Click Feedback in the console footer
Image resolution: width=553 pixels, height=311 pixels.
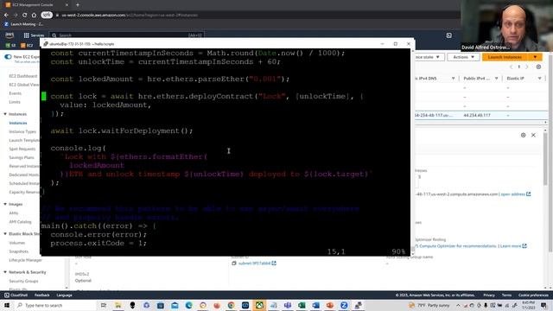42,295
